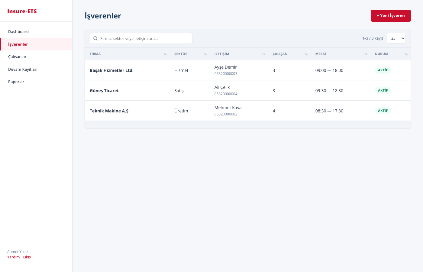Click the Aktif badge for Güneş Ticaret
This screenshot has width=423, height=272.
pos(383,90)
